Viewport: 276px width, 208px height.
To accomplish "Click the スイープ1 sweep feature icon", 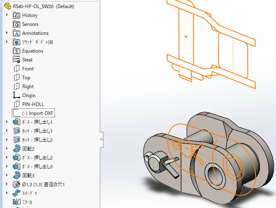I will 17,193.
